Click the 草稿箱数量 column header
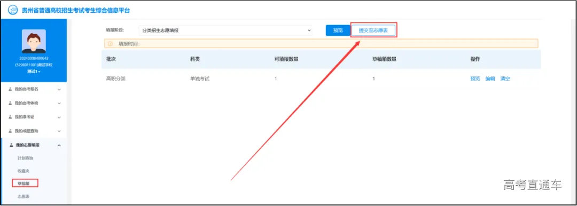The width and height of the screenshot is (577, 206). [x=384, y=59]
